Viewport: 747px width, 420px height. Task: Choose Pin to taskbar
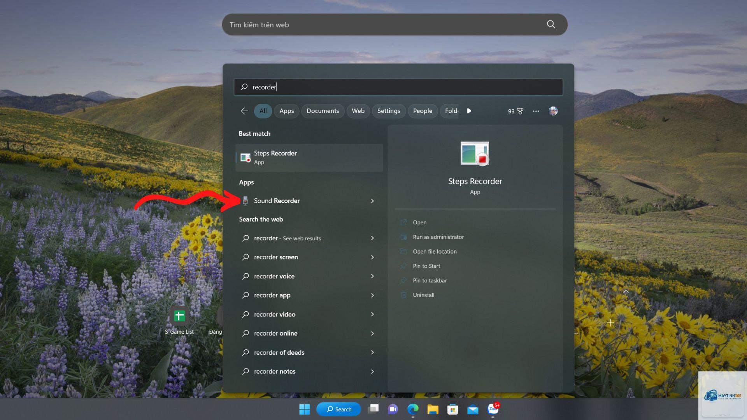(x=430, y=280)
